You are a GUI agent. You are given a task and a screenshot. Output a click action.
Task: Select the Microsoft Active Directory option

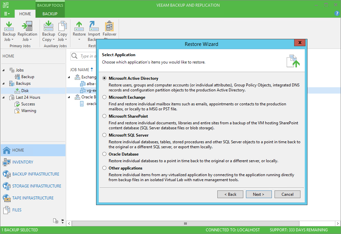(104, 78)
